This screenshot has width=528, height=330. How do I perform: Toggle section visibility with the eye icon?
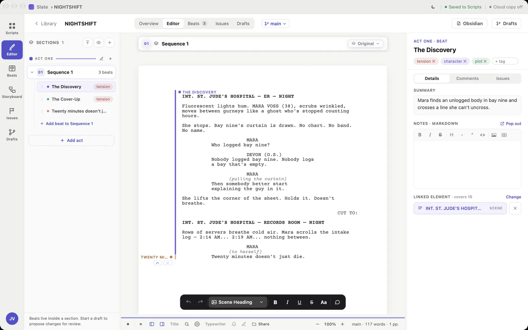[x=99, y=43]
